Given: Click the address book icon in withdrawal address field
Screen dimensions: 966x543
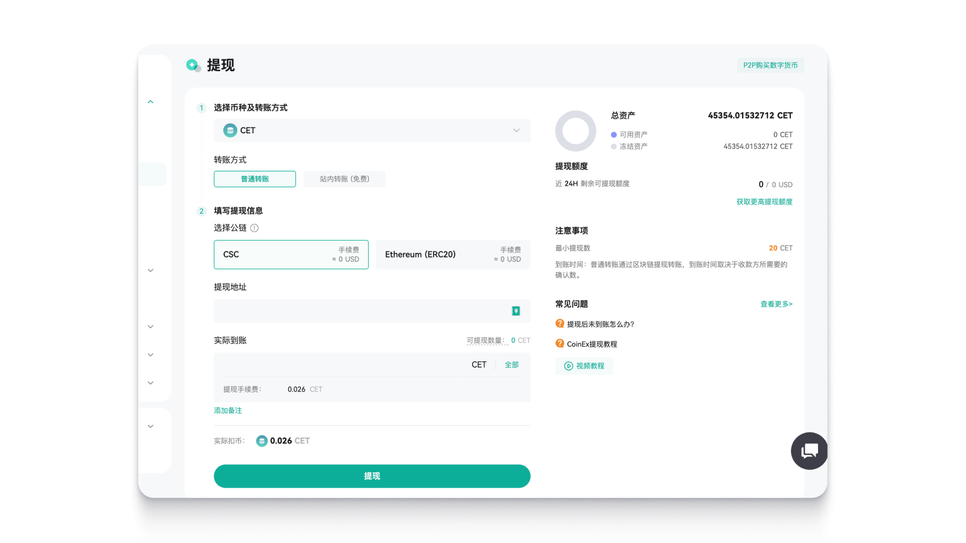Looking at the screenshot, I should [516, 311].
